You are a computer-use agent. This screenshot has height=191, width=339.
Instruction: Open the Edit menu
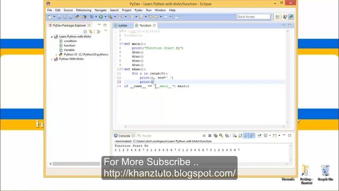(58, 10)
